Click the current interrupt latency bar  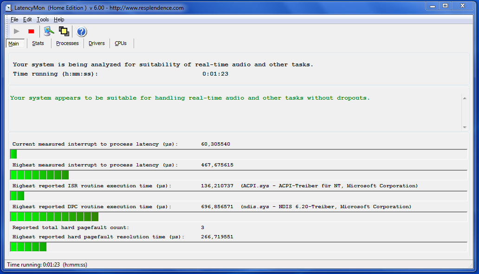[239, 154]
